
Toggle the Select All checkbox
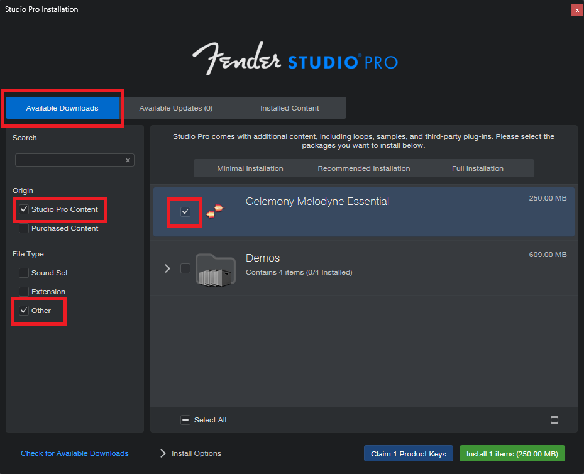185,420
